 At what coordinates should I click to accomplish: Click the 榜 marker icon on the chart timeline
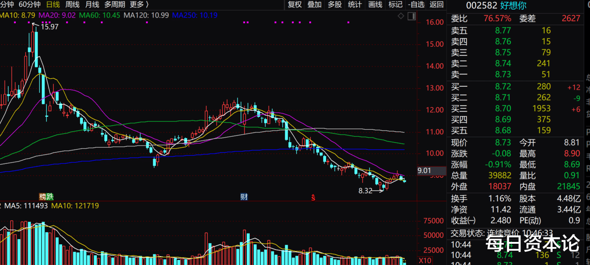(x=43, y=197)
